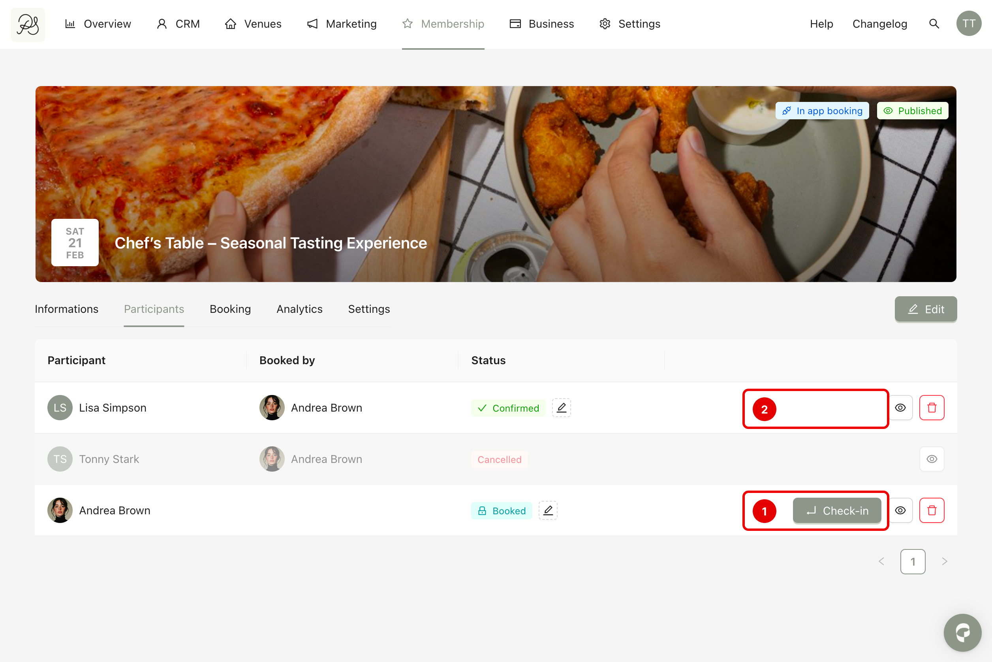The height and width of the screenshot is (662, 992).
Task: Open the TT user avatar menu
Action: [x=968, y=24]
